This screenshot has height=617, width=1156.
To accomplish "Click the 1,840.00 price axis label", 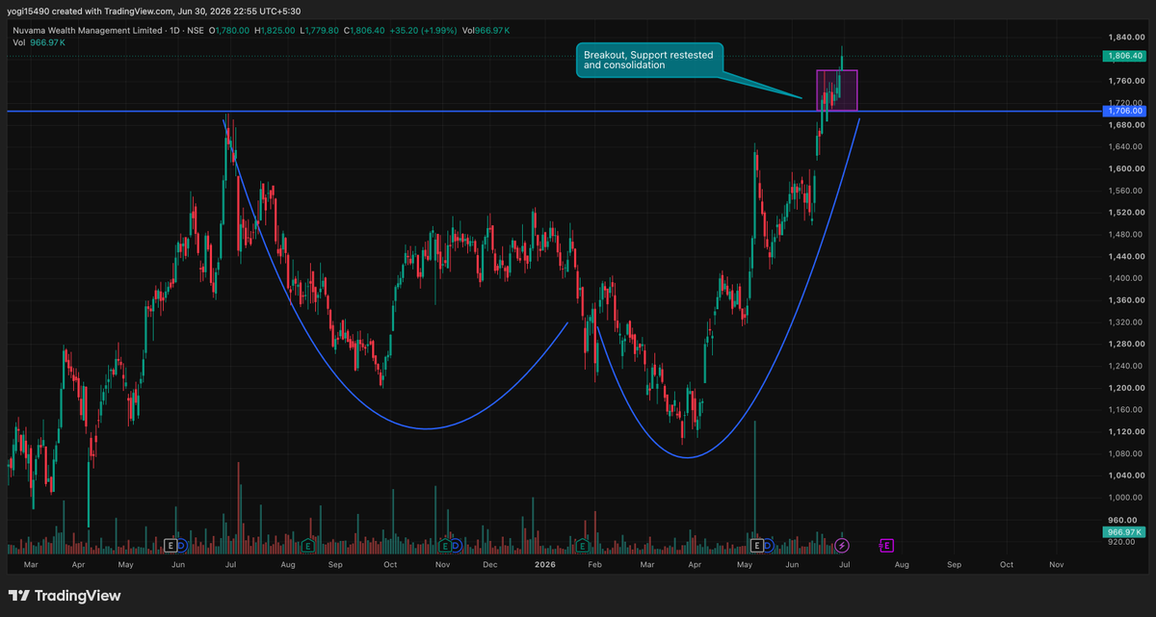I will tap(1125, 37).
